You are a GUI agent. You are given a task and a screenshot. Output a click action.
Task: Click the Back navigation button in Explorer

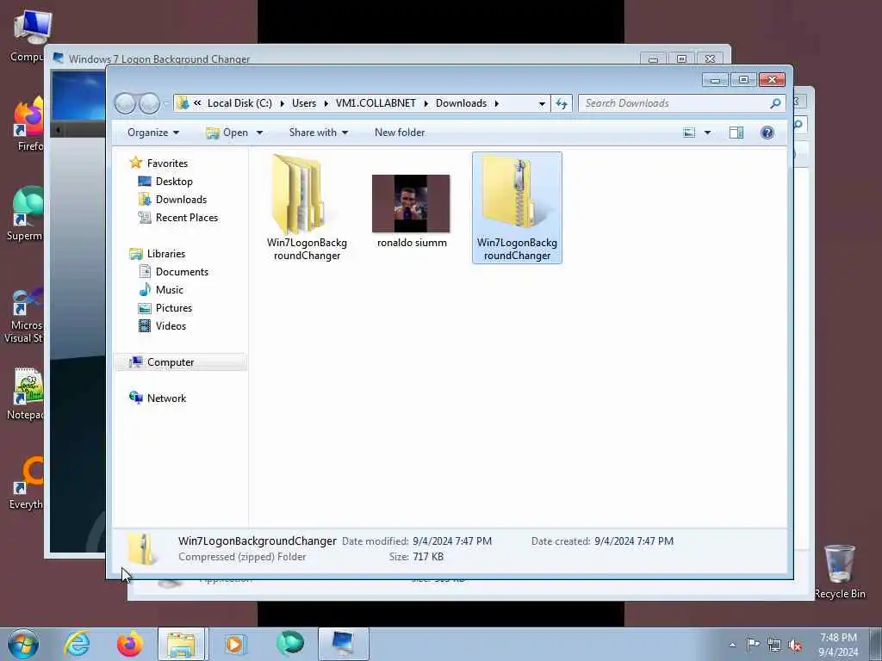[x=126, y=103]
